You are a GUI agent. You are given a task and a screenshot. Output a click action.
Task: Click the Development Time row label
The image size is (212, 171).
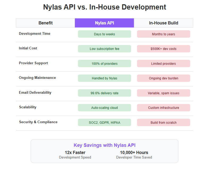tap(35, 34)
